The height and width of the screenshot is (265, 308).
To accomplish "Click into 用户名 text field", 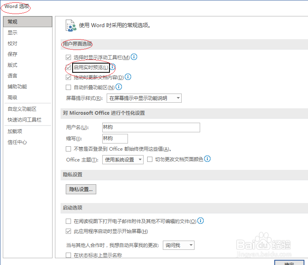I will click(151, 128).
